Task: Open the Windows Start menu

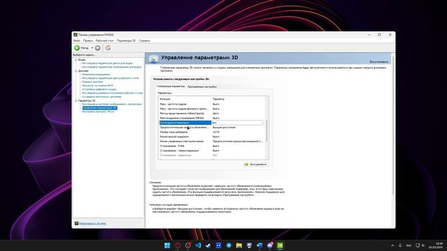Action: [x=168, y=245]
